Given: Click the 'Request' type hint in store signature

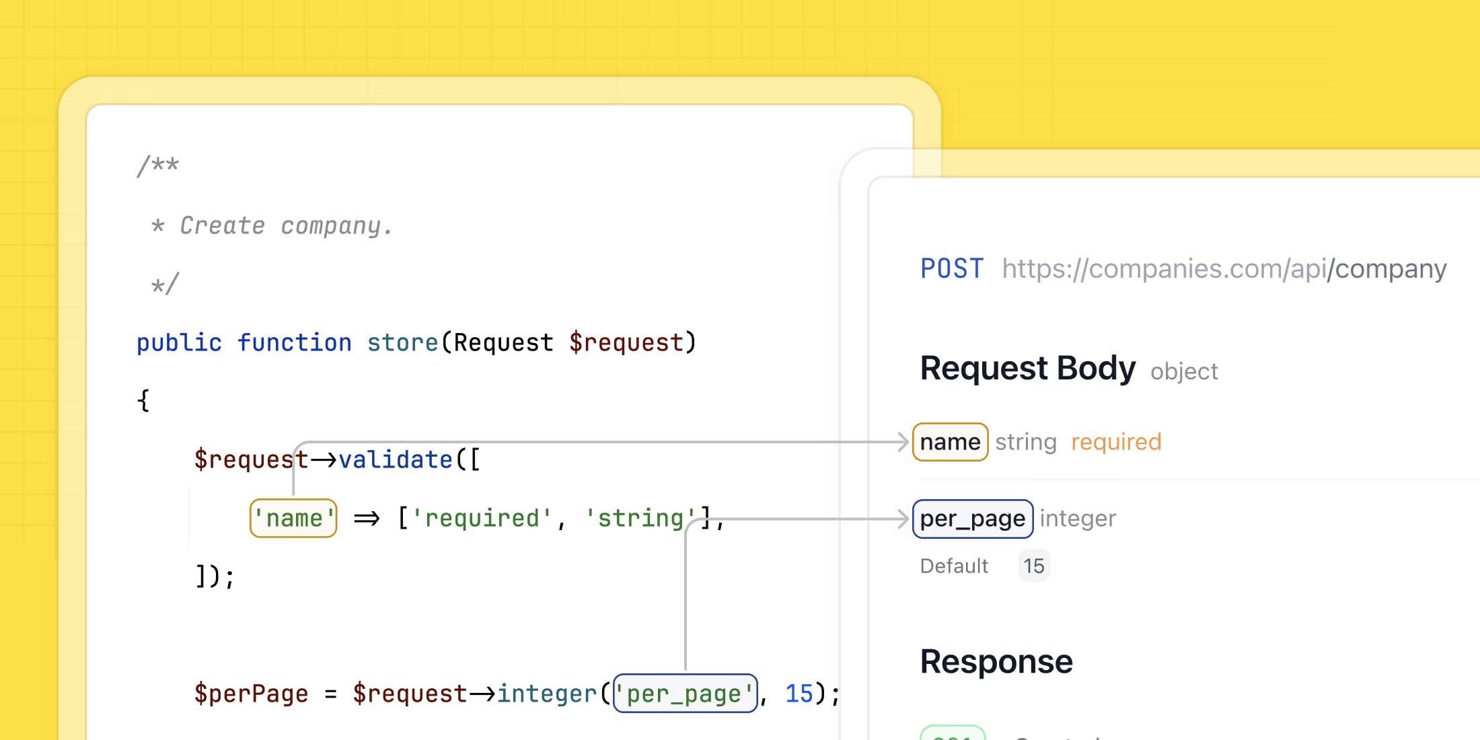Looking at the screenshot, I should (x=503, y=343).
